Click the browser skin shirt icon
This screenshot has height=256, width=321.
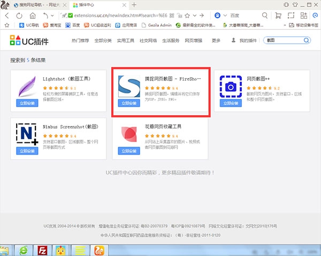click(x=295, y=4)
